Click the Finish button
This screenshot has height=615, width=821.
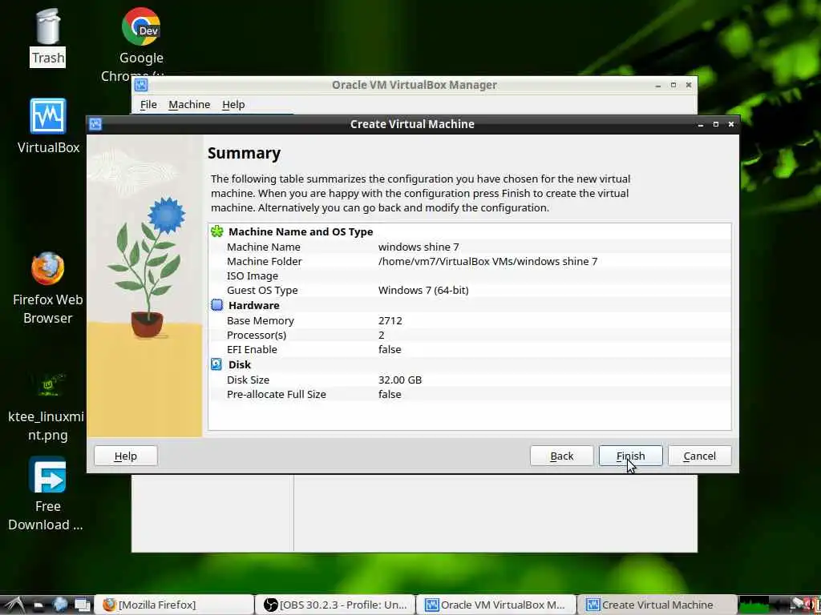click(630, 456)
